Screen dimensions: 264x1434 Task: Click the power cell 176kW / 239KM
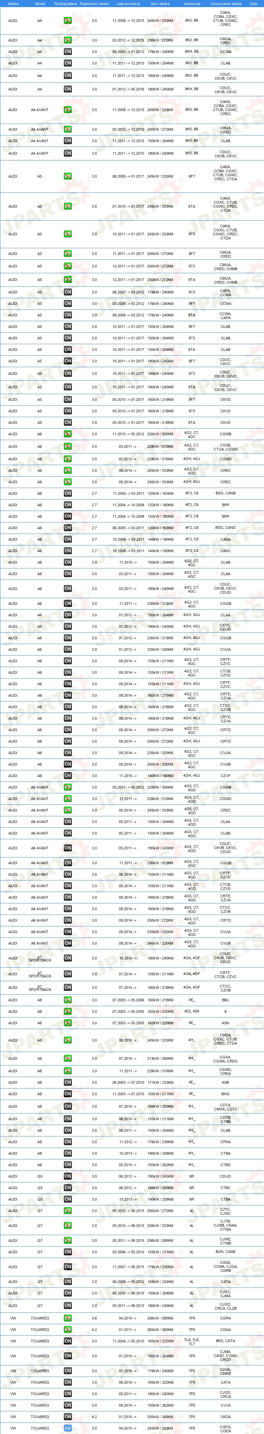[x=160, y=1142]
